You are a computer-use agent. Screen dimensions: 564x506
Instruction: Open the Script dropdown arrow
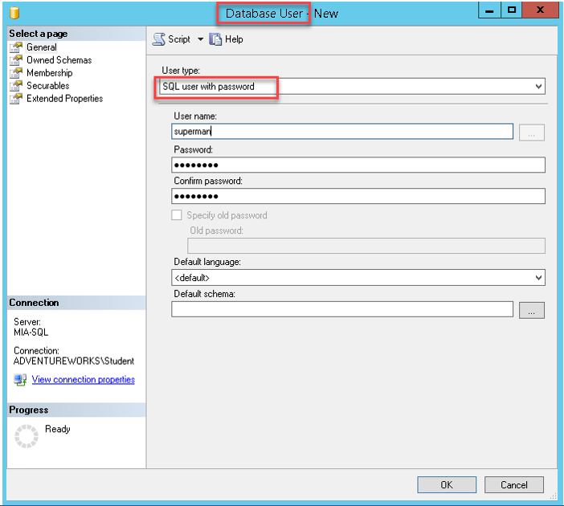point(200,39)
